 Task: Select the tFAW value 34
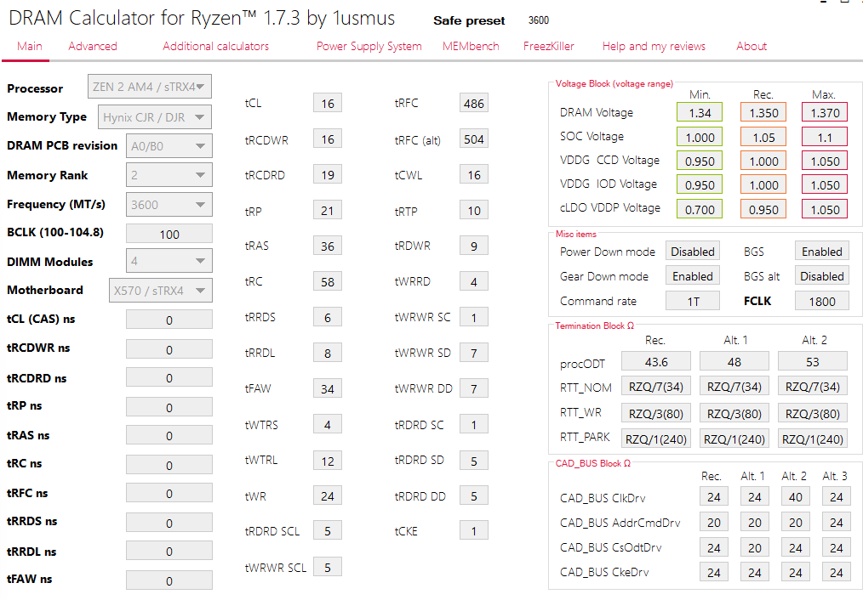tap(328, 388)
